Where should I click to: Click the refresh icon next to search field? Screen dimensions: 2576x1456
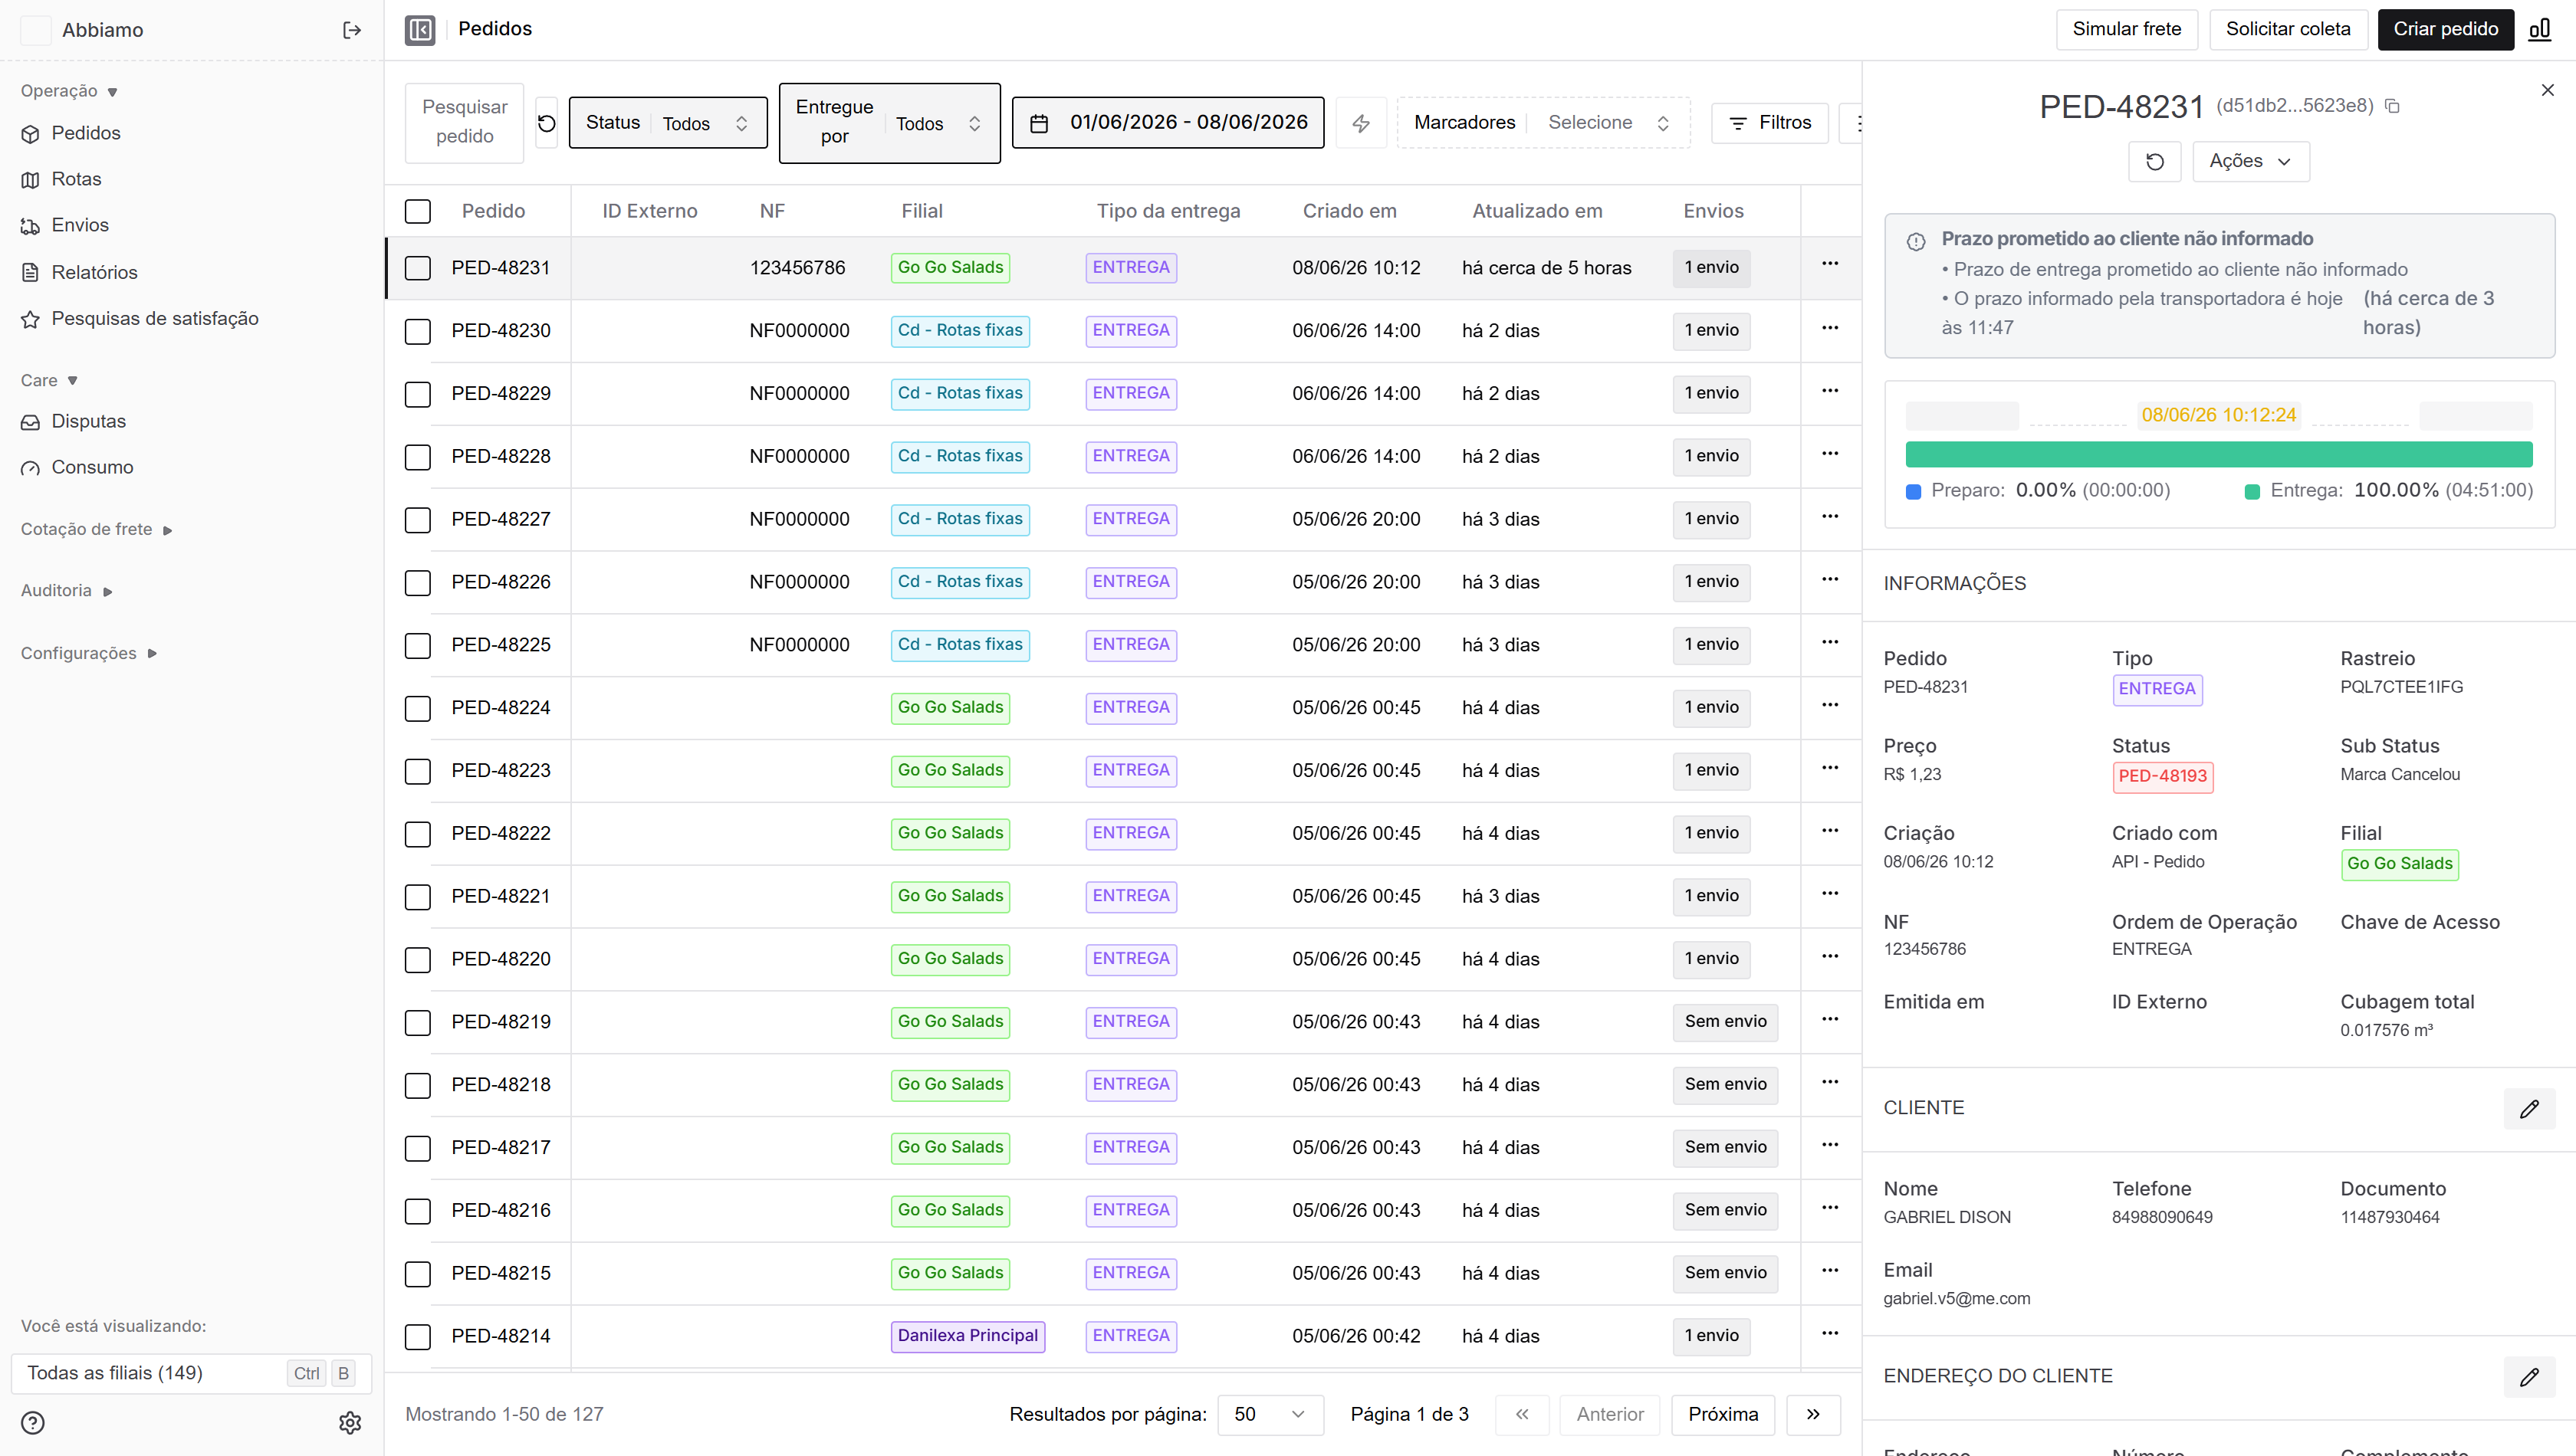[546, 123]
